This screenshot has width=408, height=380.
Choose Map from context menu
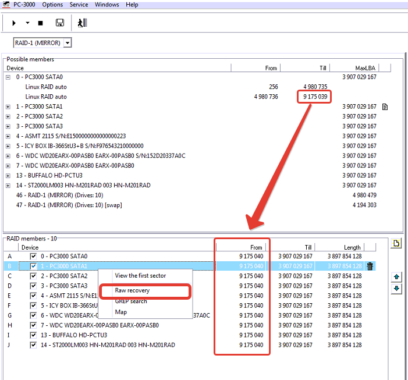pyautogui.click(x=120, y=312)
